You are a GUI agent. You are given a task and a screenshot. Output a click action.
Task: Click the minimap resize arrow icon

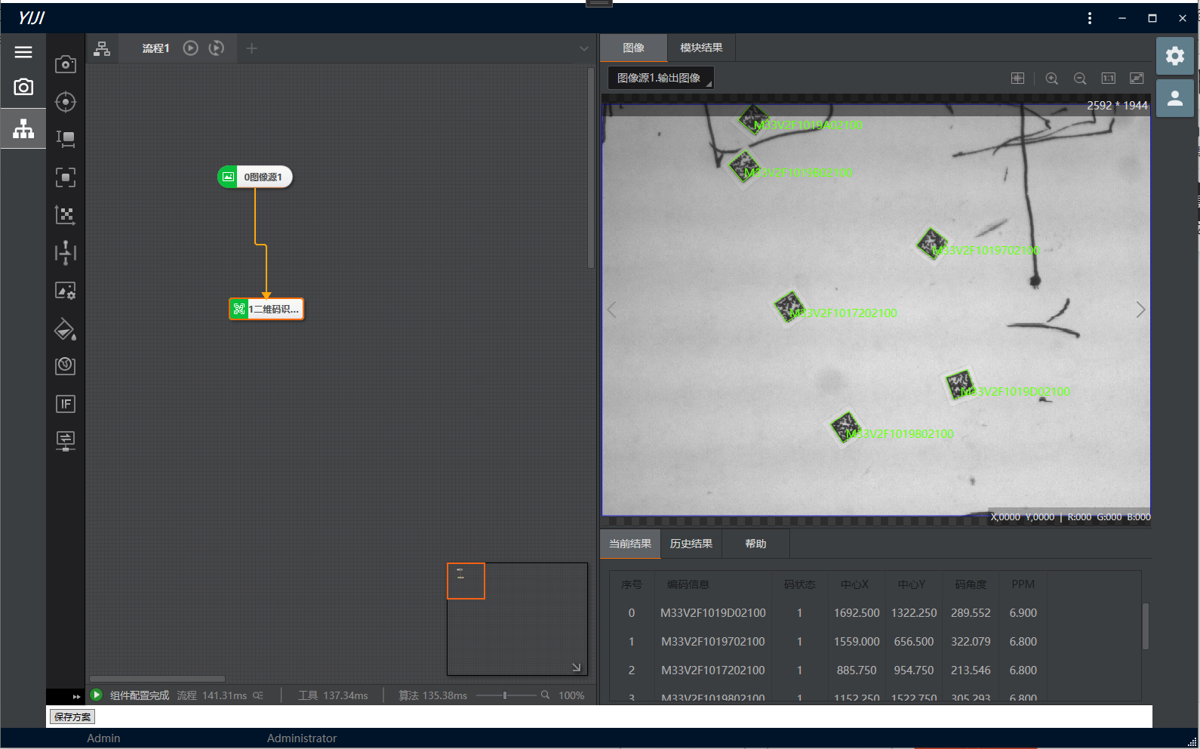coord(577,667)
